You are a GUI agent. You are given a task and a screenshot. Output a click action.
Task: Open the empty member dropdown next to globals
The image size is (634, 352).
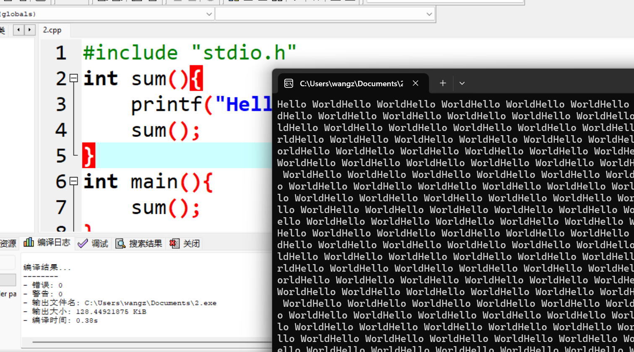pos(429,14)
